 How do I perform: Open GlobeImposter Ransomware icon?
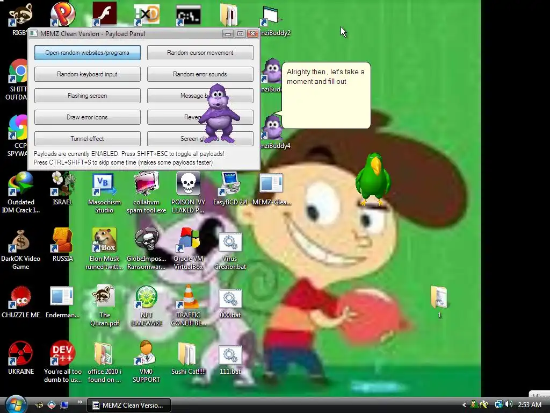[x=146, y=249]
